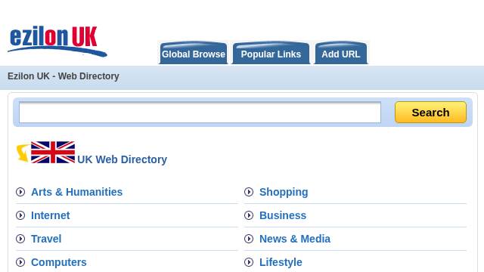Click arrow bullet beside Business

tap(249, 215)
